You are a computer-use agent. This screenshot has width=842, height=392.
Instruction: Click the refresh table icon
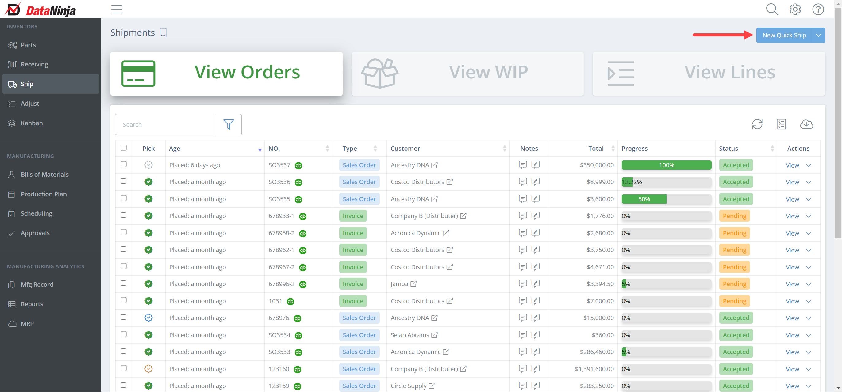(757, 124)
